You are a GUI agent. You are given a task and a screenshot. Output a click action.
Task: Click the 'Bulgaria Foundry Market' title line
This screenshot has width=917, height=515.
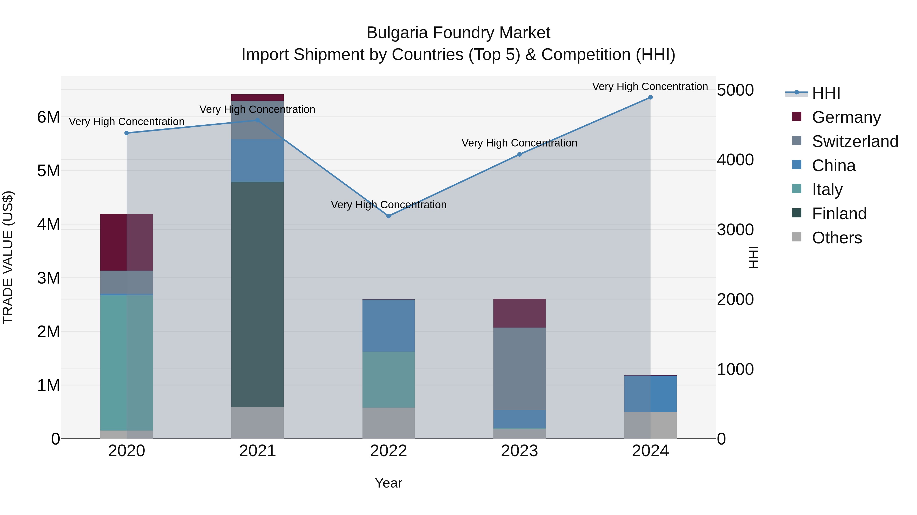[x=459, y=33]
